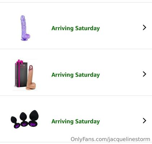The image size is (152, 144).
Task: Click the word Arriving in the bottom row
Action: click(62, 121)
